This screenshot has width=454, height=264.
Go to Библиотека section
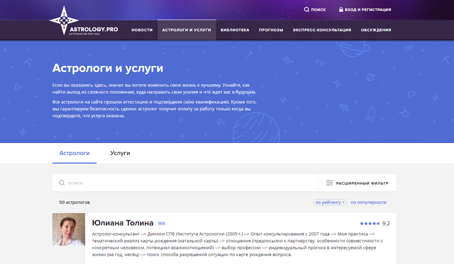click(235, 30)
